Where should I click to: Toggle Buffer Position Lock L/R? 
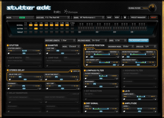click(86, 49)
